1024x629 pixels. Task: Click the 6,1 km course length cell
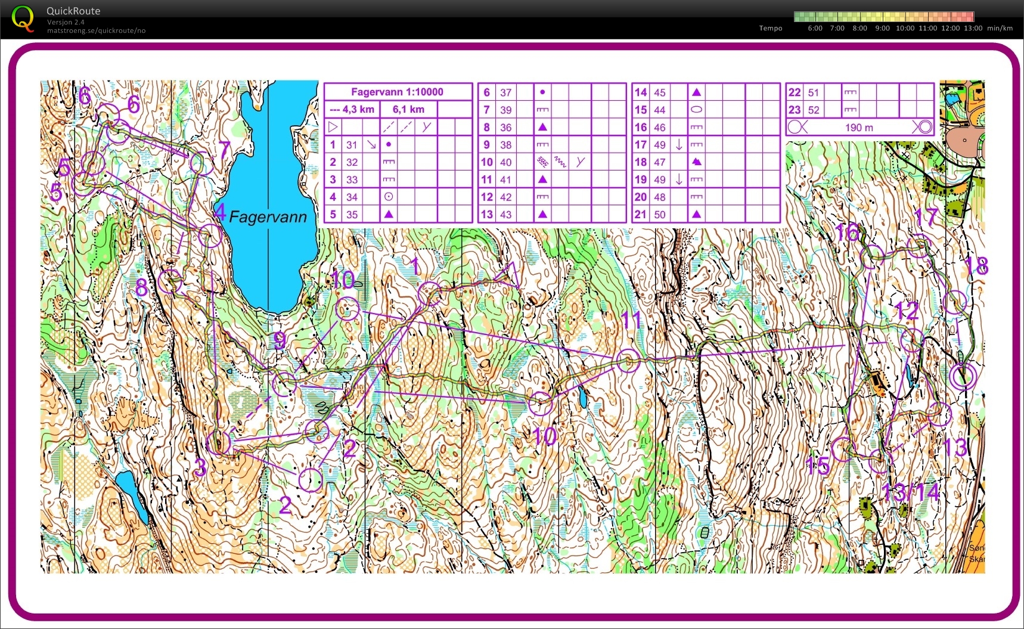408,109
